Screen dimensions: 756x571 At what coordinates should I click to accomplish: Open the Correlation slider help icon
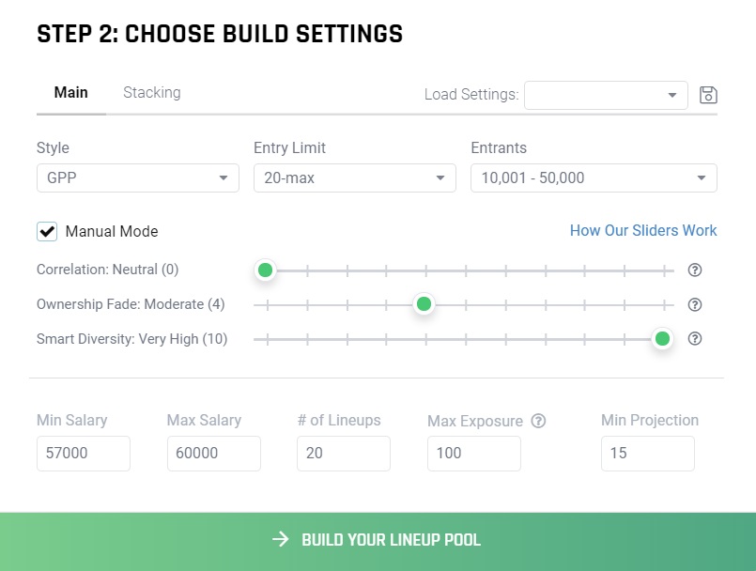point(695,270)
